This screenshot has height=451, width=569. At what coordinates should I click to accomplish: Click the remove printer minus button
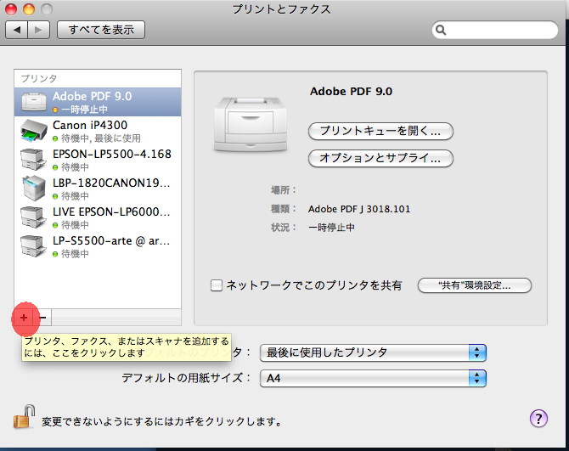[x=42, y=318]
